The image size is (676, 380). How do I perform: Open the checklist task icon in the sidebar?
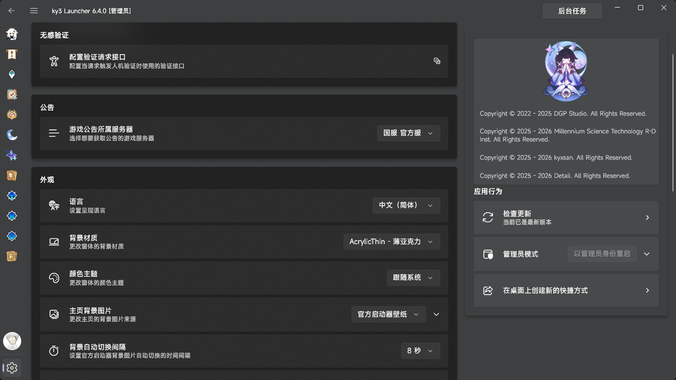(x=12, y=94)
